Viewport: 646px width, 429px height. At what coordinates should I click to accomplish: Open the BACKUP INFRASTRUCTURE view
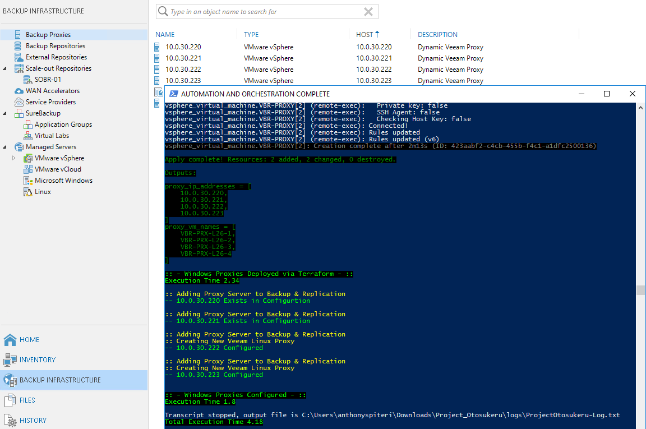tap(60, 380)
